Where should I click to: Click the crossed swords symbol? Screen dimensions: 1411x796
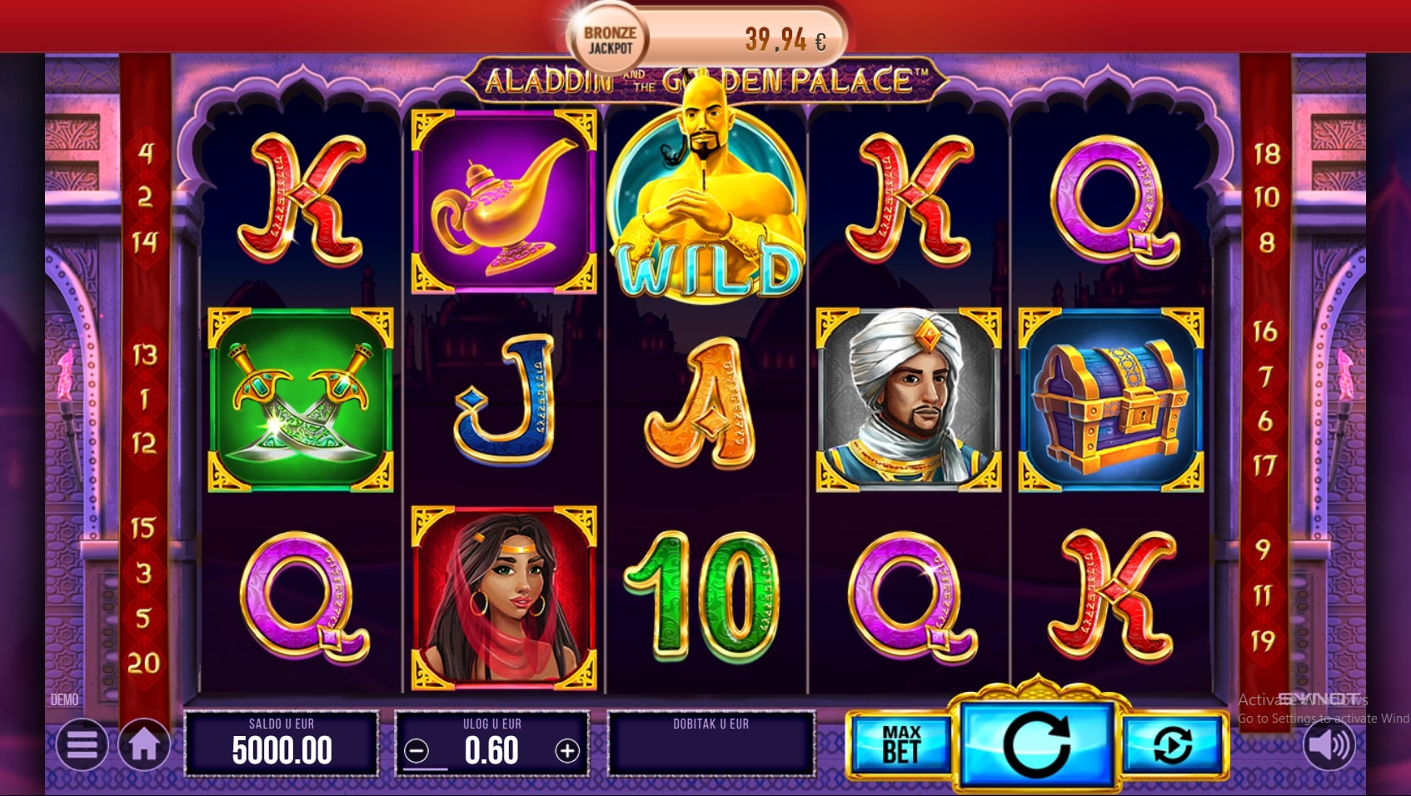coord(301,400)
